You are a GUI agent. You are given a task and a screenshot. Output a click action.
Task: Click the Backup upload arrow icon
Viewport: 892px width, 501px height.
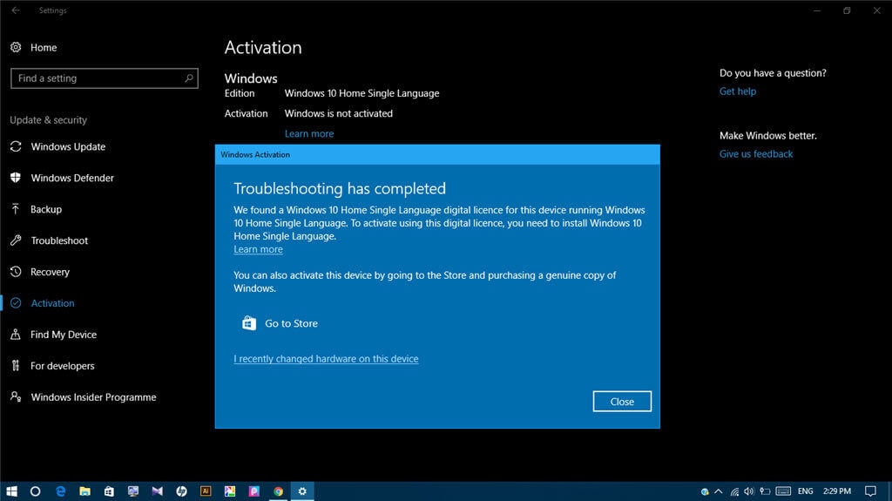click(16, 209)
